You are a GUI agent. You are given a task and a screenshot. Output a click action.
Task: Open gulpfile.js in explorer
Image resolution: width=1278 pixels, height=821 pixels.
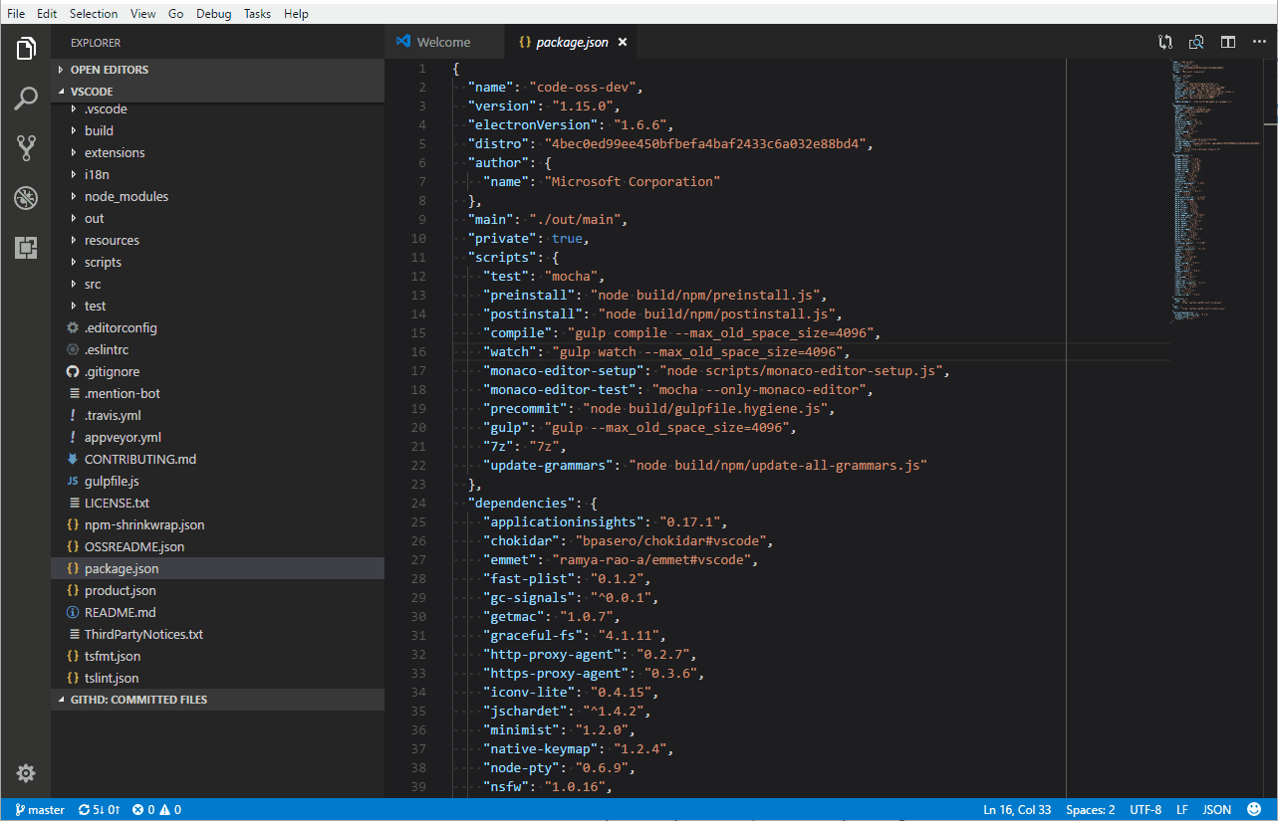tap(217, 481)
